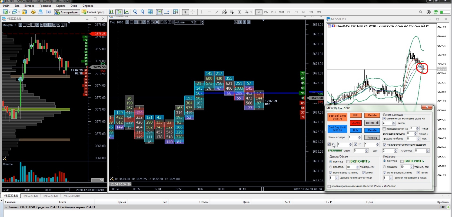Uncheck the SL checkbox in trading panel
452x217 pixels.
[329, 144]
